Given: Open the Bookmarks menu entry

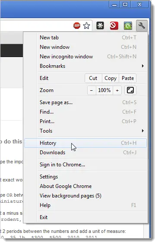Looking at the screenshot, I should (x=85, y=66).
